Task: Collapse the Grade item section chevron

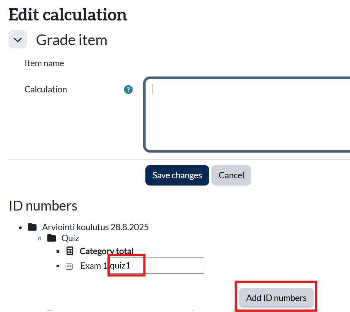Action: [18, 40]
